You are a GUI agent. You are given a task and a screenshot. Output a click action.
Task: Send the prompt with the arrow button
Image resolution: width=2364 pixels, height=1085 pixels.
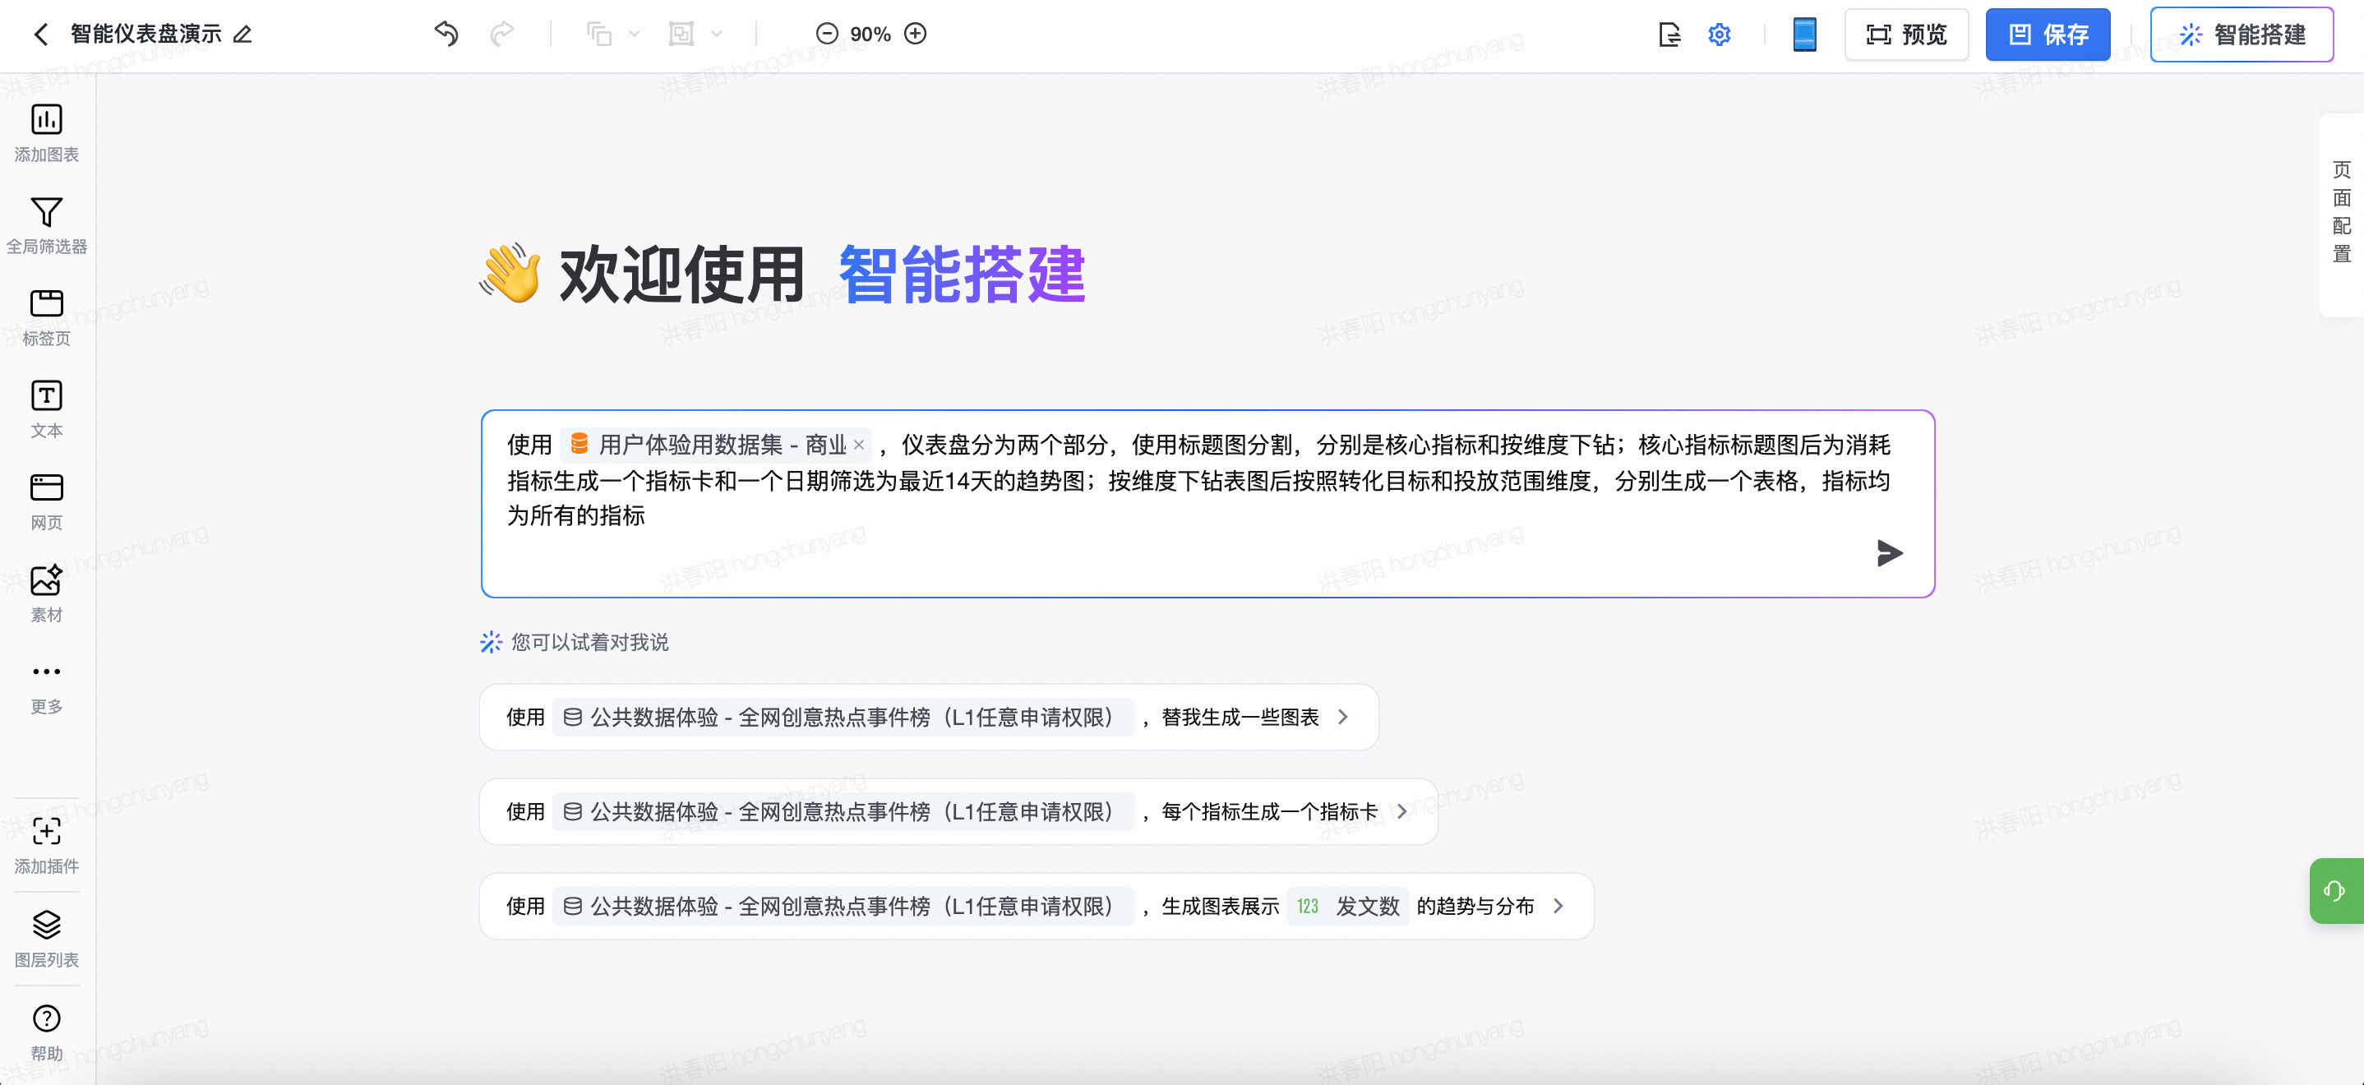tap(1889, 552)
